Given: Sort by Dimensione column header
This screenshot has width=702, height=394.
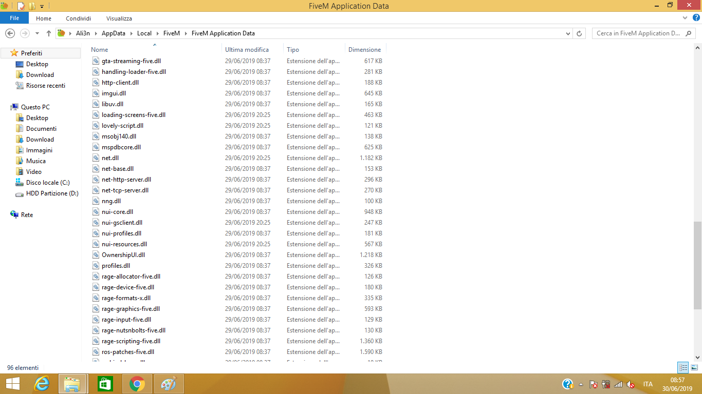Looking at the screenshot, I should coord(365,50).
